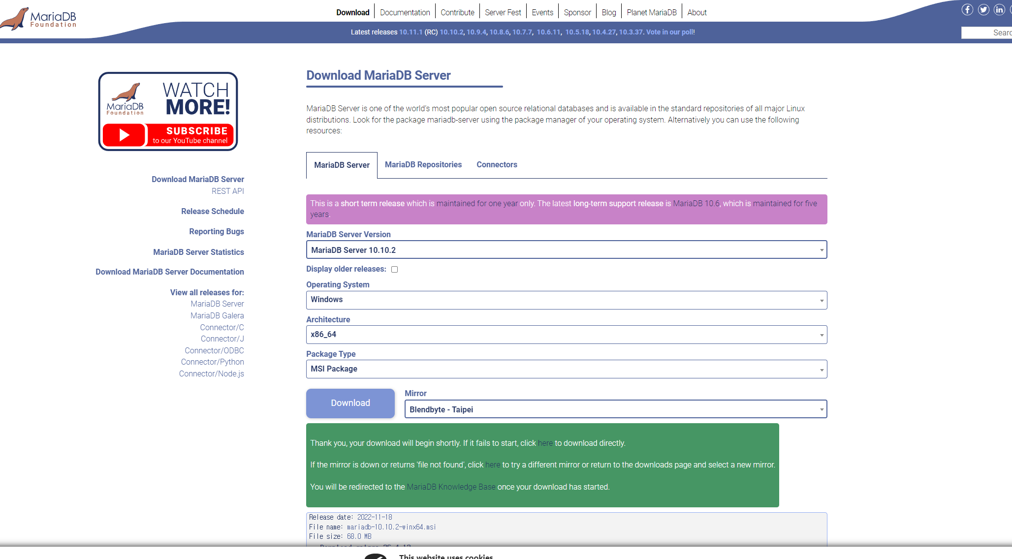Click the YouTube play button in banner
1012x559 pixels.
(125, 135)
